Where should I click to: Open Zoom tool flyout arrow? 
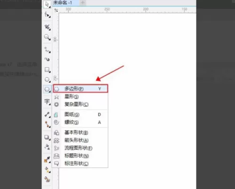(49, 39)
